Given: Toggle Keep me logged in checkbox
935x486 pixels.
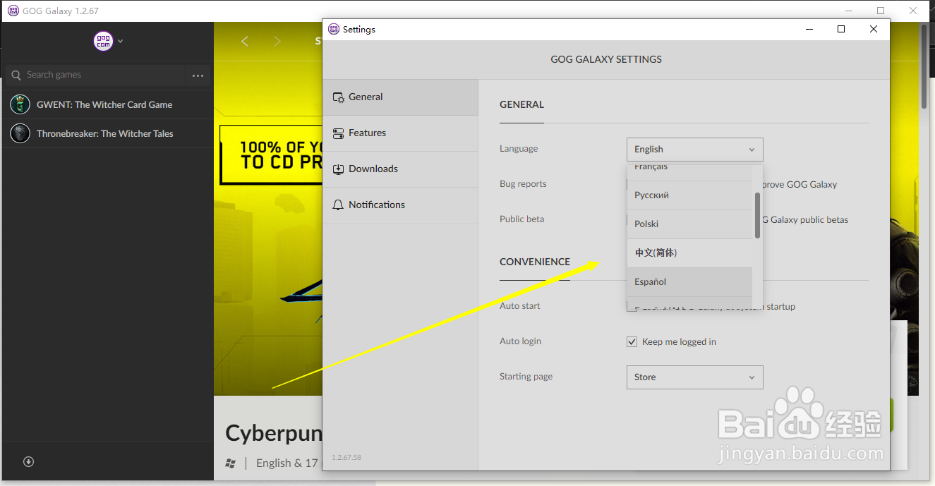Looking at the screenshot, I should 632,342.
